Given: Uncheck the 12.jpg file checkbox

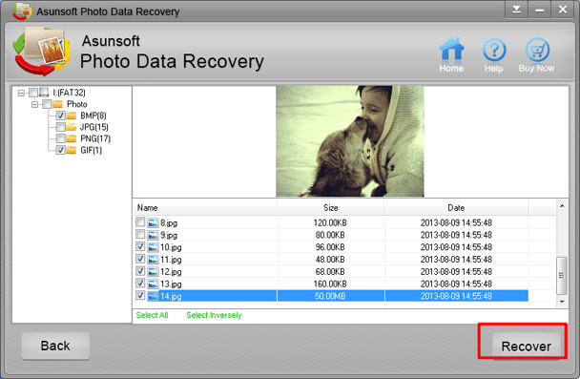Looking at the screenshot, I should click(140, 270).
